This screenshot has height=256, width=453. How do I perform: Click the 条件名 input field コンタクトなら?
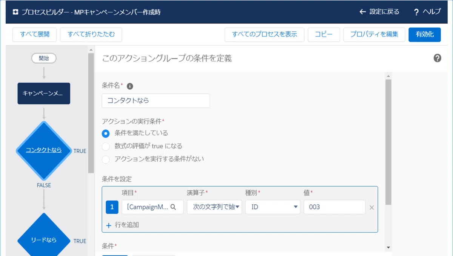coord(156,101)
